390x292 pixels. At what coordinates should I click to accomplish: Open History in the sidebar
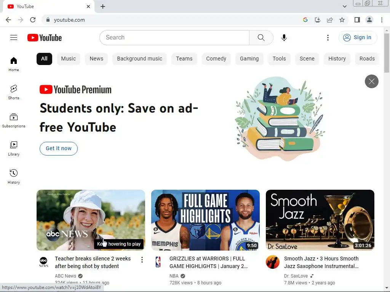coord(14,176)
